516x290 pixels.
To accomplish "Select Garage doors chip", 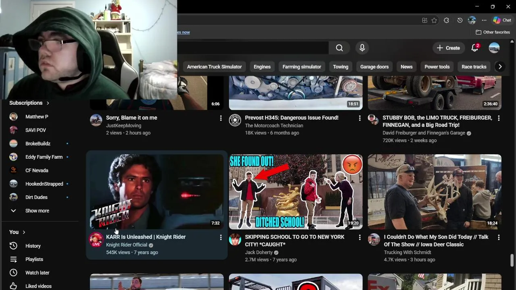I will [x=375, y=67].
